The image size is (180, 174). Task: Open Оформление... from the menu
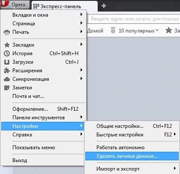[44, 109]
